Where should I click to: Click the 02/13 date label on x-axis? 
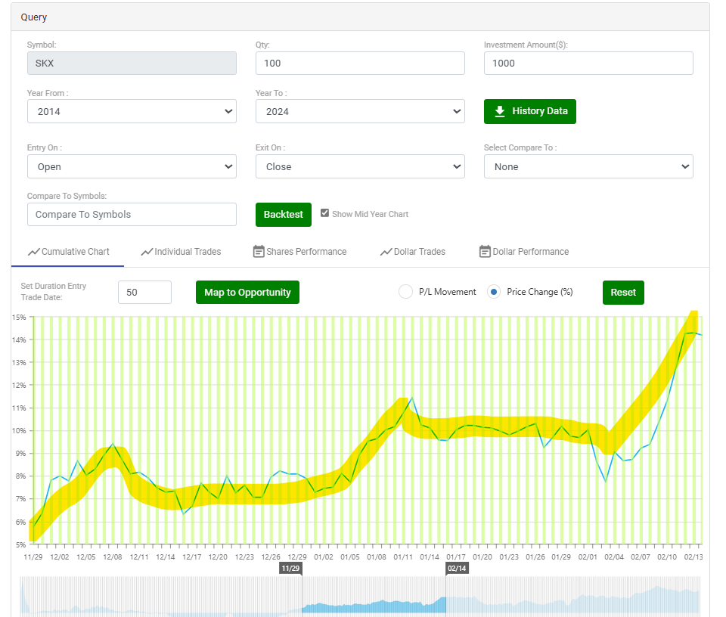[693, 557]
